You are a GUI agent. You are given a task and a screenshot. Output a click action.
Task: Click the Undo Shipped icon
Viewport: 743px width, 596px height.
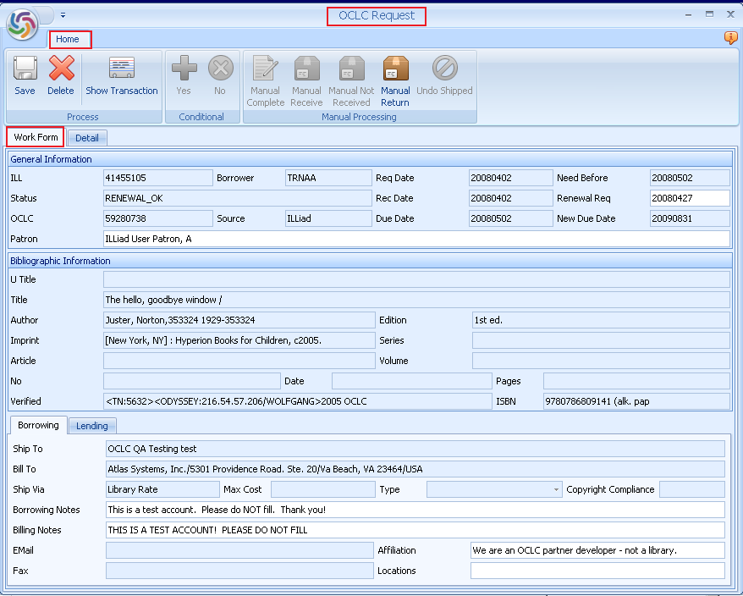pyautogui.click(x=443, y=76)
